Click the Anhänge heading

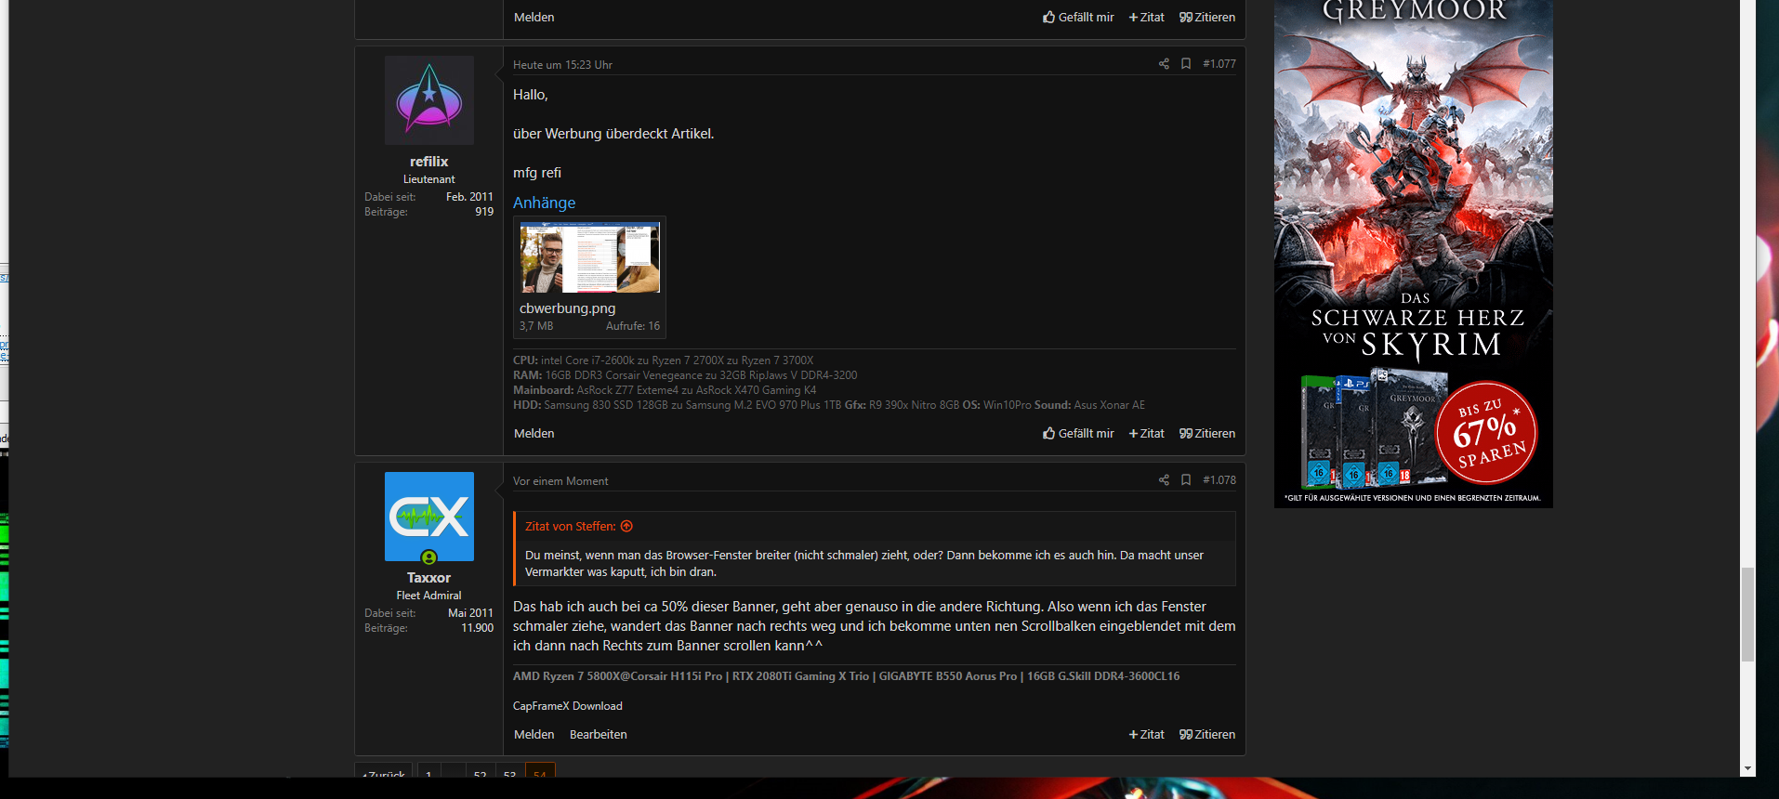click(544, 203)
